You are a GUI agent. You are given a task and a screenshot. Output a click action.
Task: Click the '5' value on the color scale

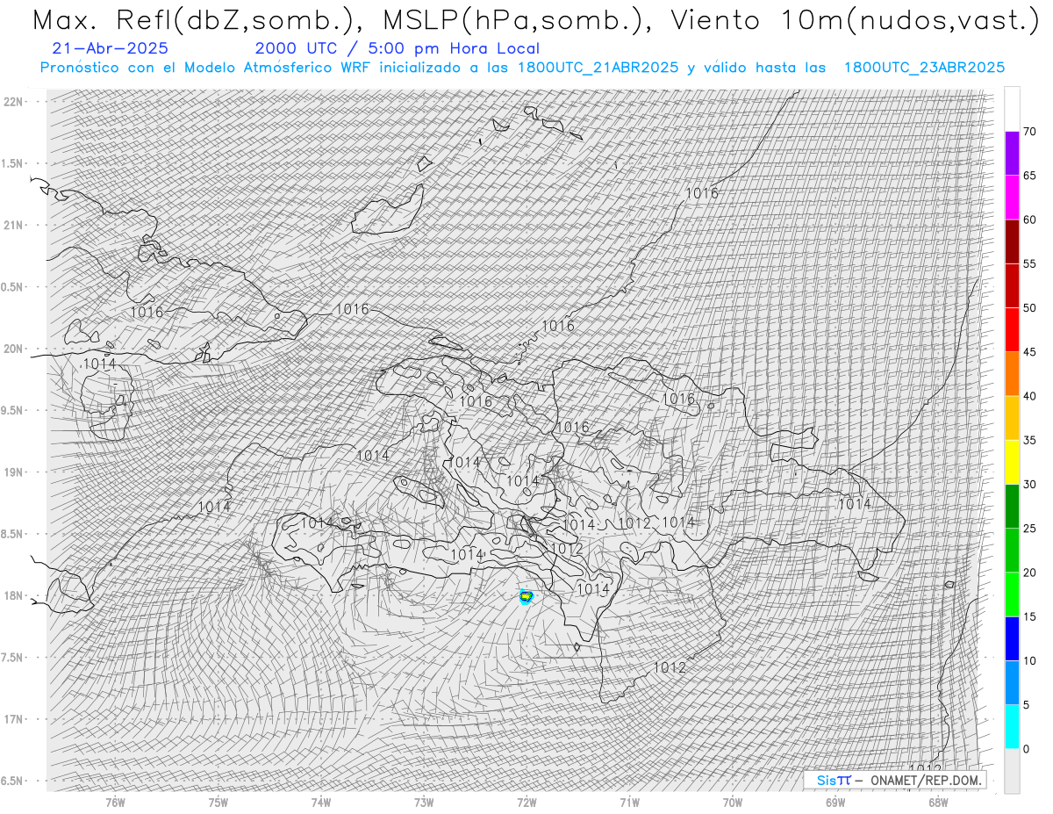pos(1027,704)
